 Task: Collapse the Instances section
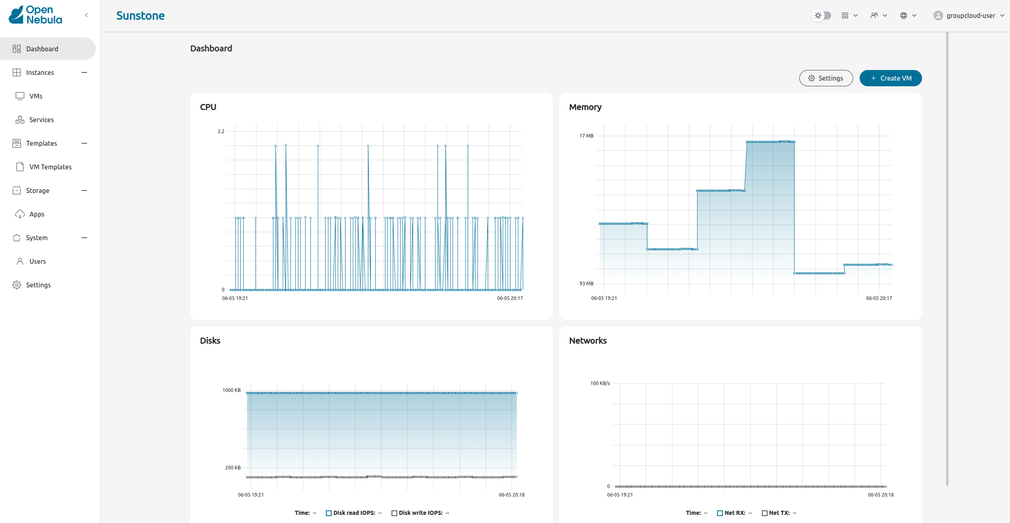[x=84, y=72]
